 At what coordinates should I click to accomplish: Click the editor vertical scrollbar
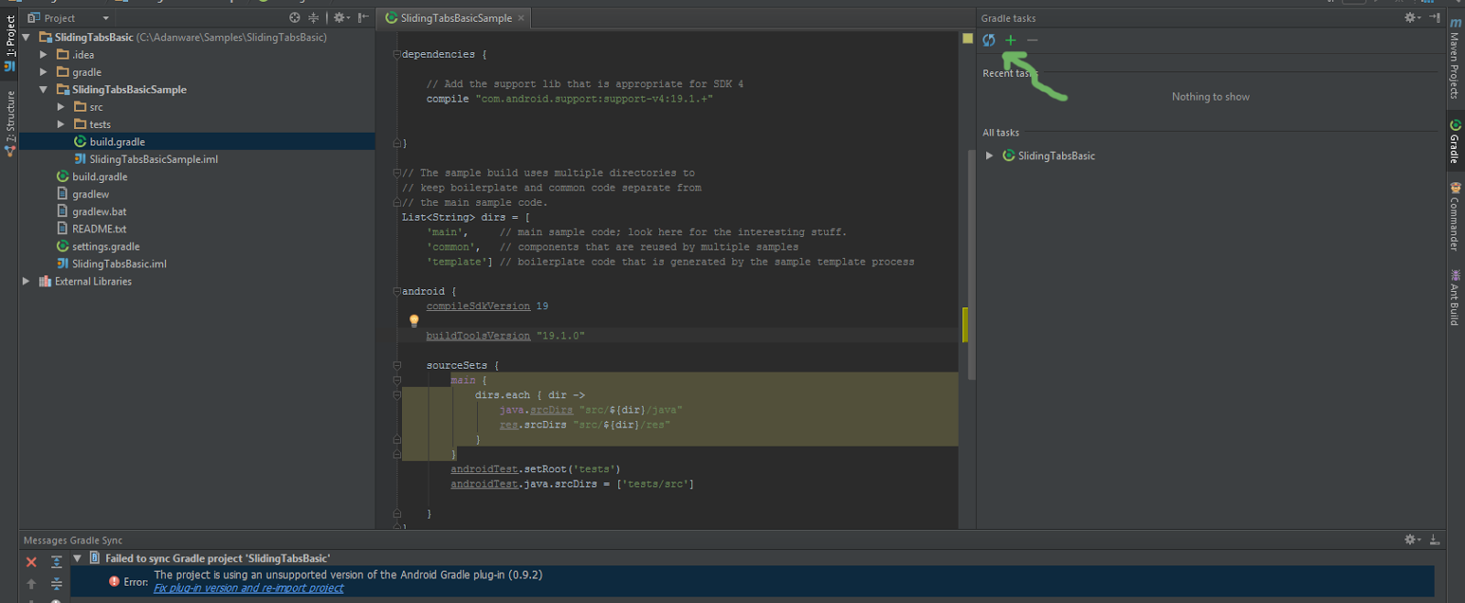pyautogui.click(x=971, y=264)
